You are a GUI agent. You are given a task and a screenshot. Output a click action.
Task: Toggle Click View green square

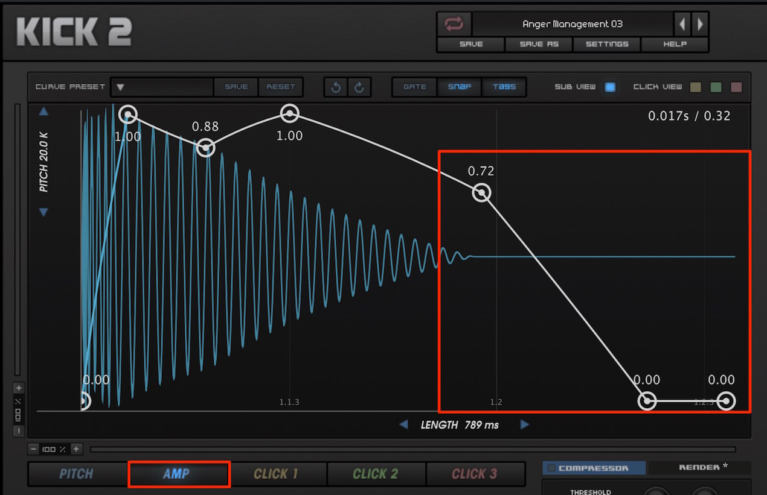(716, 87)
